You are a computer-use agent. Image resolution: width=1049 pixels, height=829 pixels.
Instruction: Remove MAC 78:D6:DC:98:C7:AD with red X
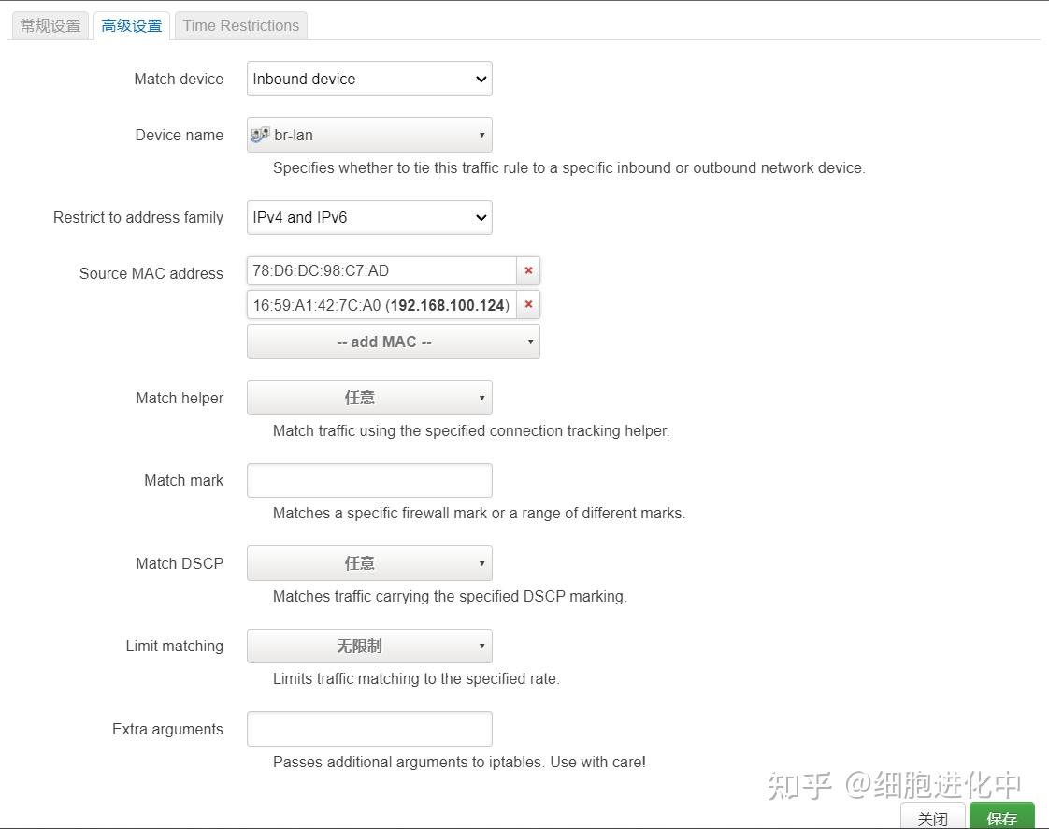[x=528, y=270]
